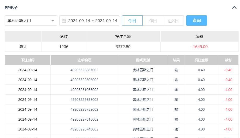Click order number 49203226740002
Image resolution: width=240 pixels, height=138 pixels.
tap(84, 129)
